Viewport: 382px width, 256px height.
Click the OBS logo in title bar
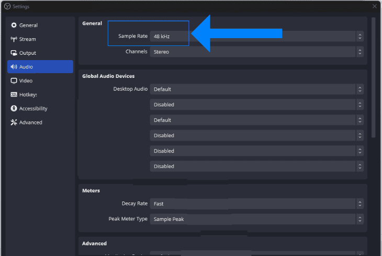(x=7, y=6)
